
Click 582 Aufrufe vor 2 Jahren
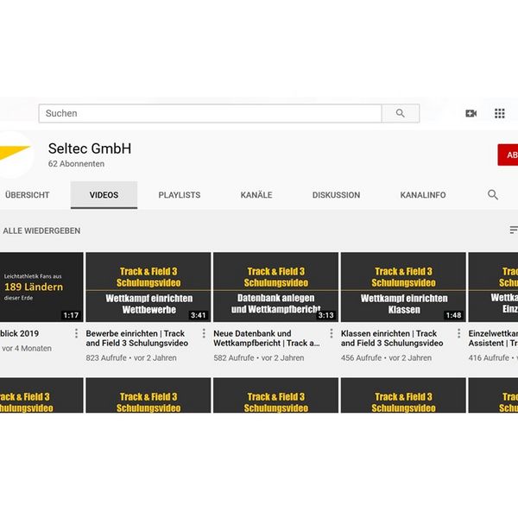(259, 357)
